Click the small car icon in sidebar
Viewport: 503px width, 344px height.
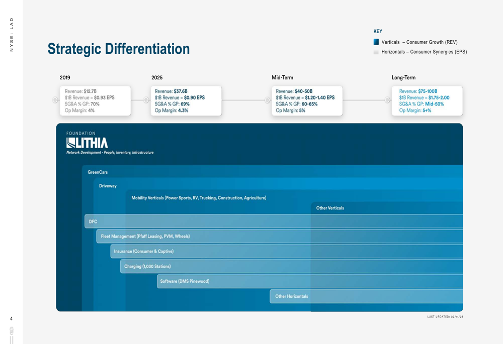11,330
